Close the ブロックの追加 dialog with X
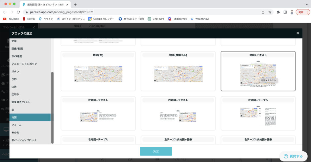Viewport: 311px width, 162px height. [x=298, y=33]
